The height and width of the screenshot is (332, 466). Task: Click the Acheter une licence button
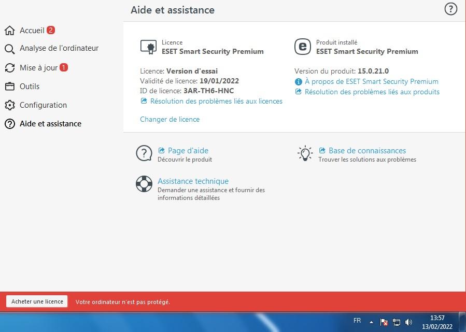pos(37,301)
